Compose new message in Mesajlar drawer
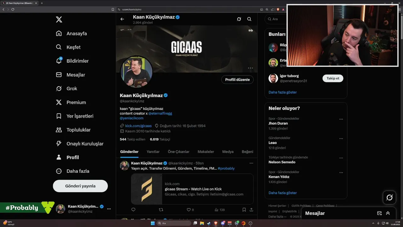 point(379,213)
